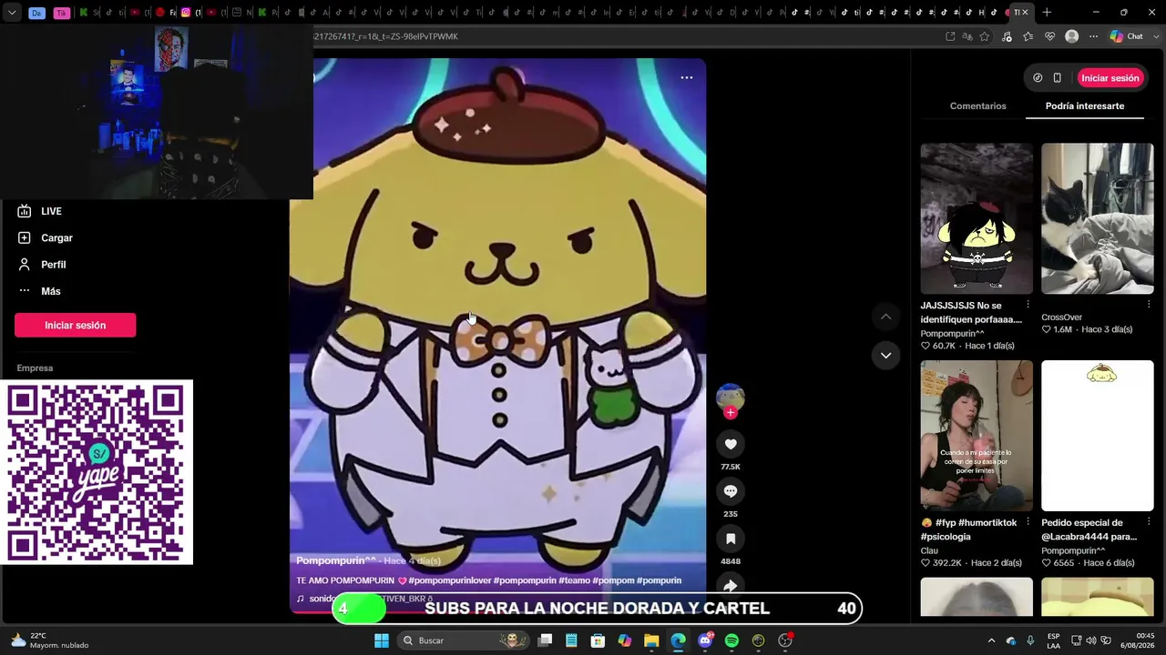The image size is (1166, 655).
Task: Click the Pedido especial de @Lacabra4444 title
Action: click(x=1089, y=529)
